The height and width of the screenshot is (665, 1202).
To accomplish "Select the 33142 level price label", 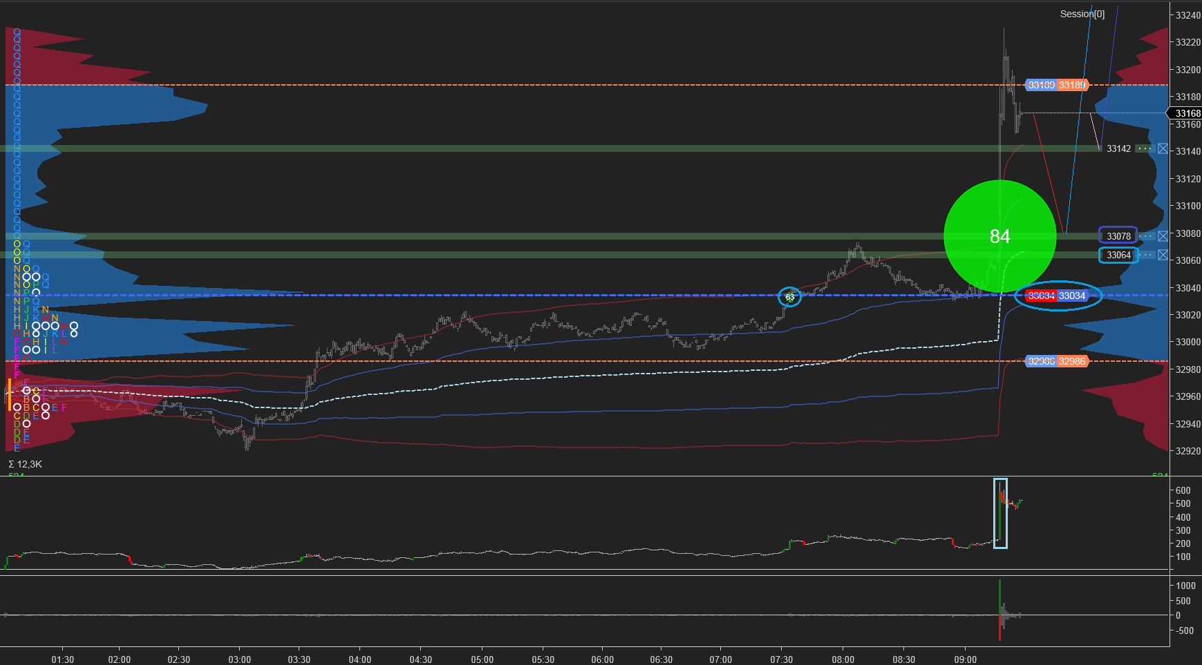I will click(1118, 148).
